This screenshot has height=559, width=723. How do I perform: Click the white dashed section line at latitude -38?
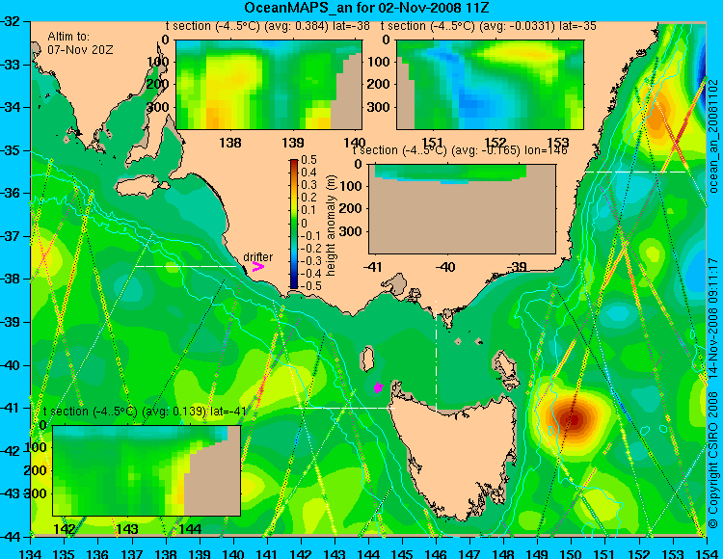coord(186,266)
